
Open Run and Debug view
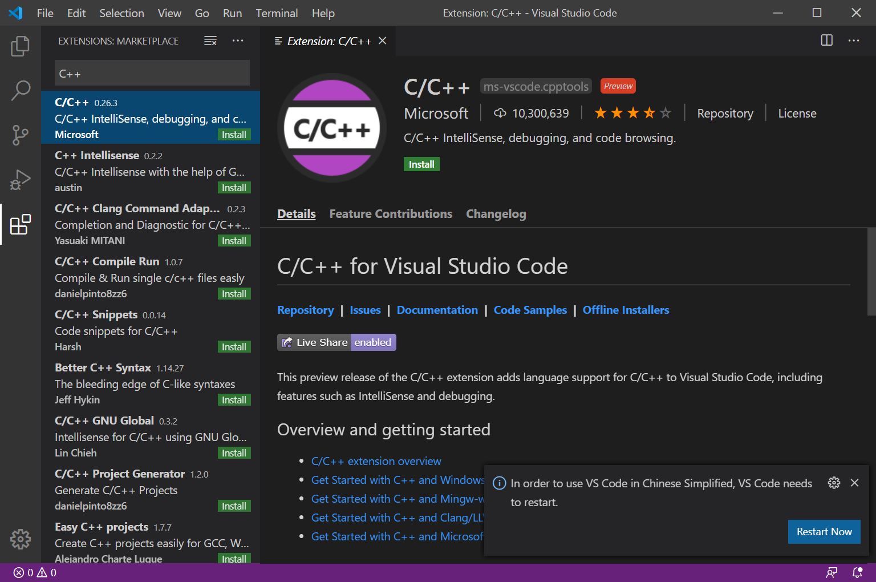[20, 180]
